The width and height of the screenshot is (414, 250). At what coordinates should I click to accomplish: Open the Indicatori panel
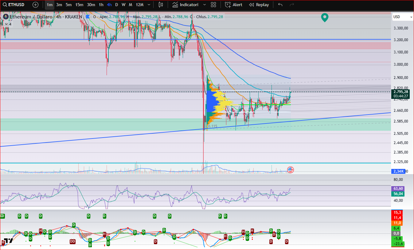pos(185,5)
